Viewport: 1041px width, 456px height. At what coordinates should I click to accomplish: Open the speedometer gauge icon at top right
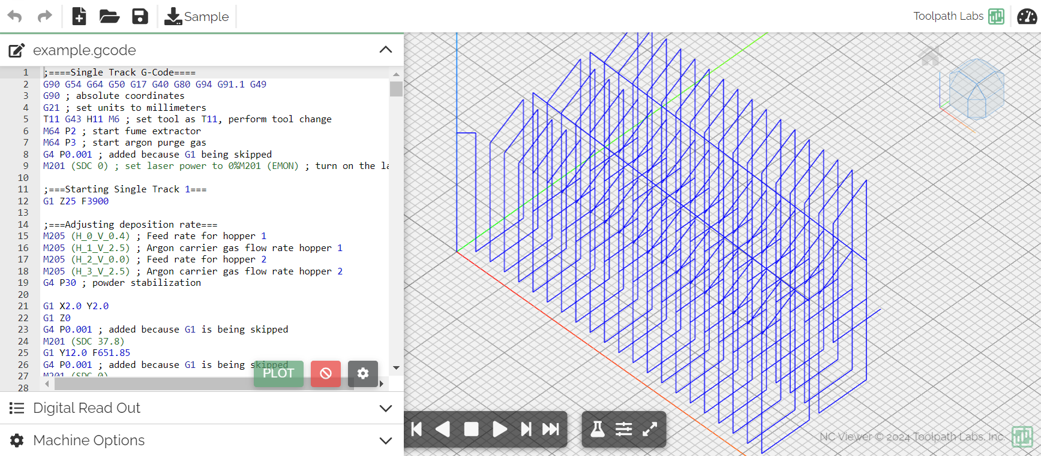1027,16
